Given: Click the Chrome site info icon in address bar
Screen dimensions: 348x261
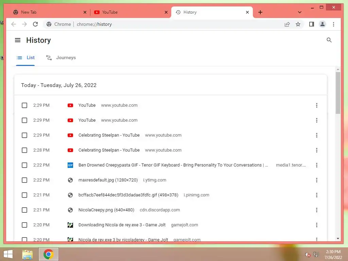Looking at the screenshot, I should pyautogui.click(x=49, y=24).
